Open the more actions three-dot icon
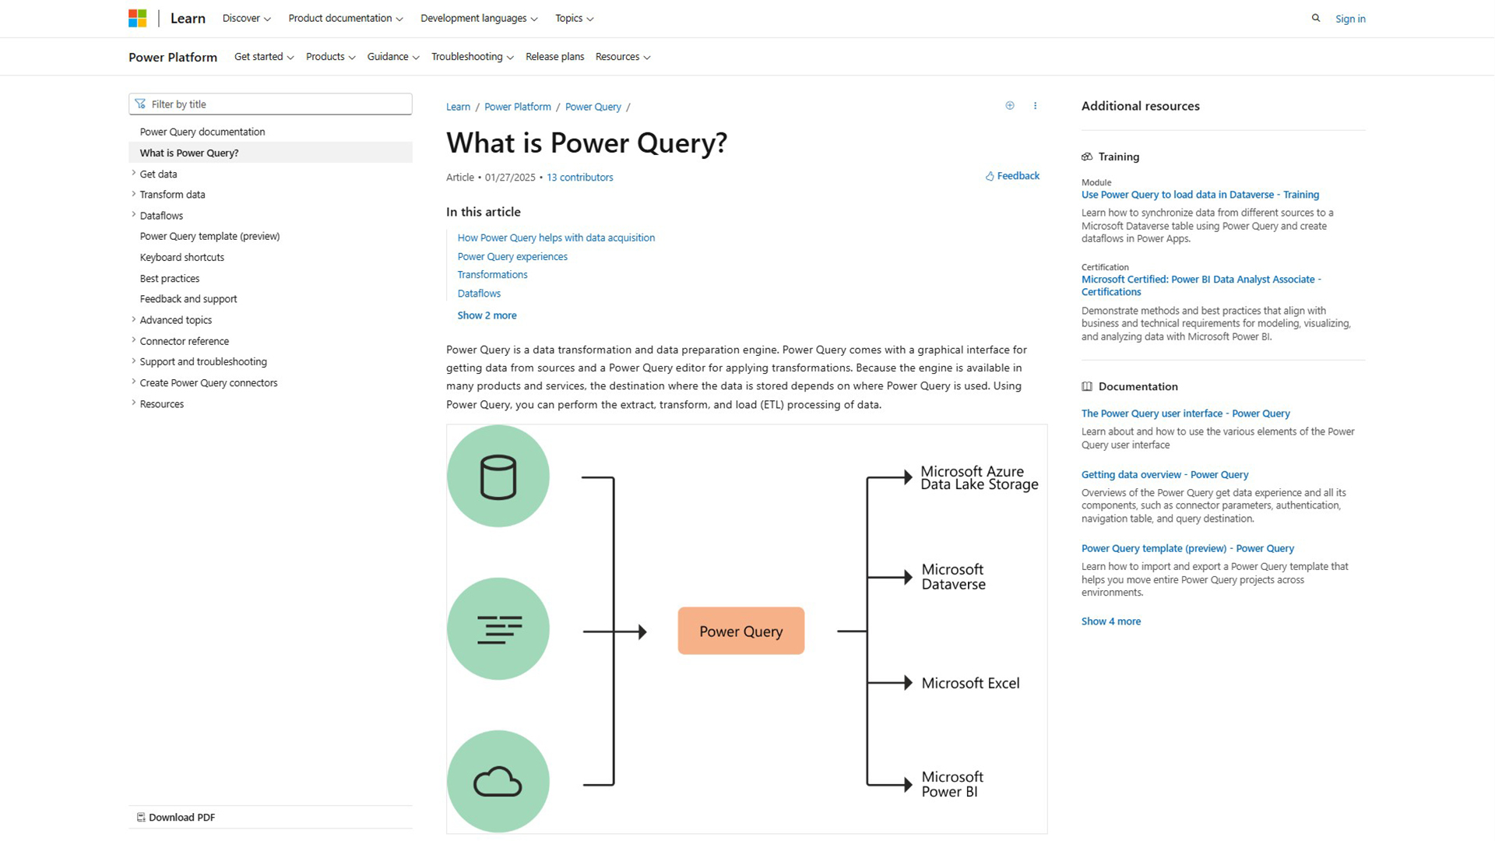Viewport: 1495px width, 841px height. click(x=1035, y=106)
